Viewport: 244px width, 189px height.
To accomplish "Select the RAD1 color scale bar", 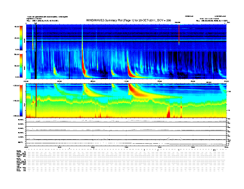I will click(21, 66).
